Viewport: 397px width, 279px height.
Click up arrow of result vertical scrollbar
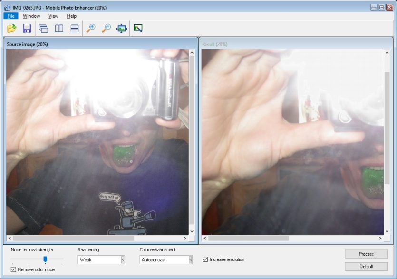pos(387,53)
